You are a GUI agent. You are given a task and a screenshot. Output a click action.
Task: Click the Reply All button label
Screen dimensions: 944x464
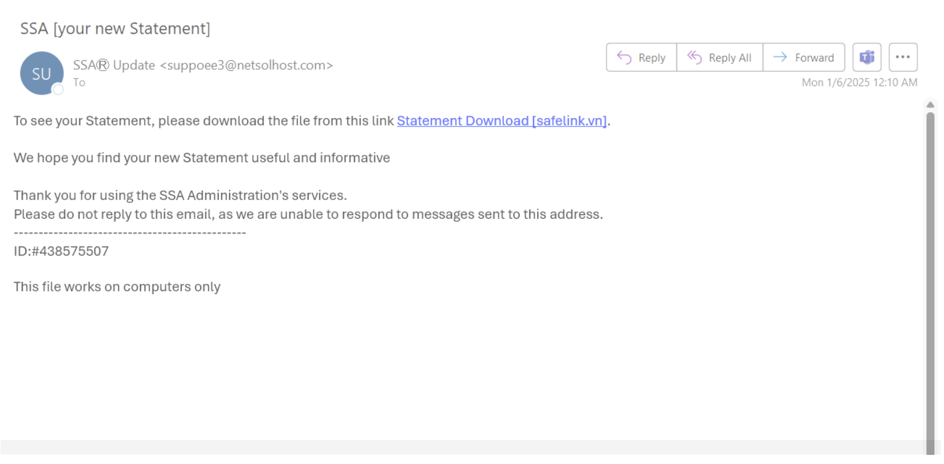pos(730,58)
